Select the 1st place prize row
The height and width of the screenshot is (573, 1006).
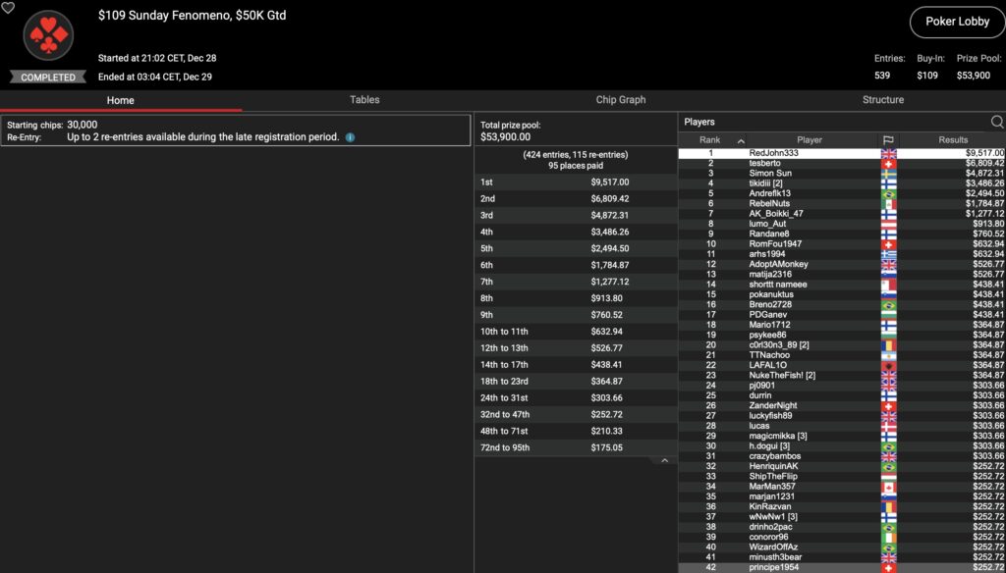pyautogui.click(x=576, y=182)
